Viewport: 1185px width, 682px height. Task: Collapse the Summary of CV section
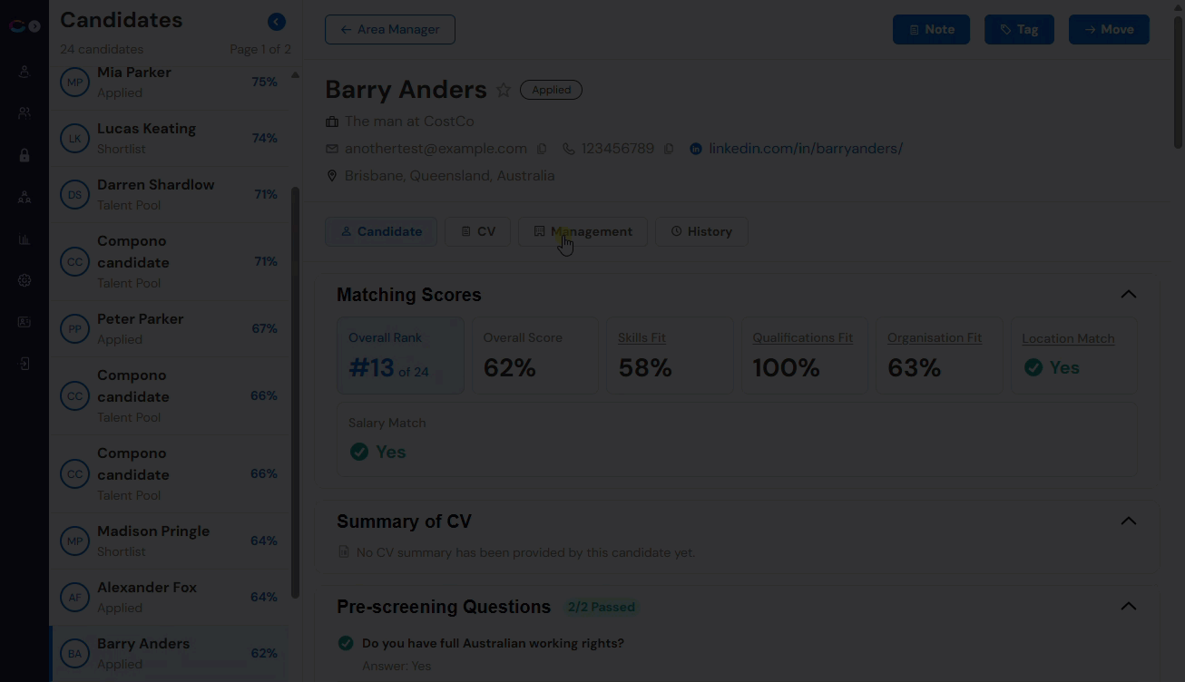pyautogui.click(x=1129, y=521)
